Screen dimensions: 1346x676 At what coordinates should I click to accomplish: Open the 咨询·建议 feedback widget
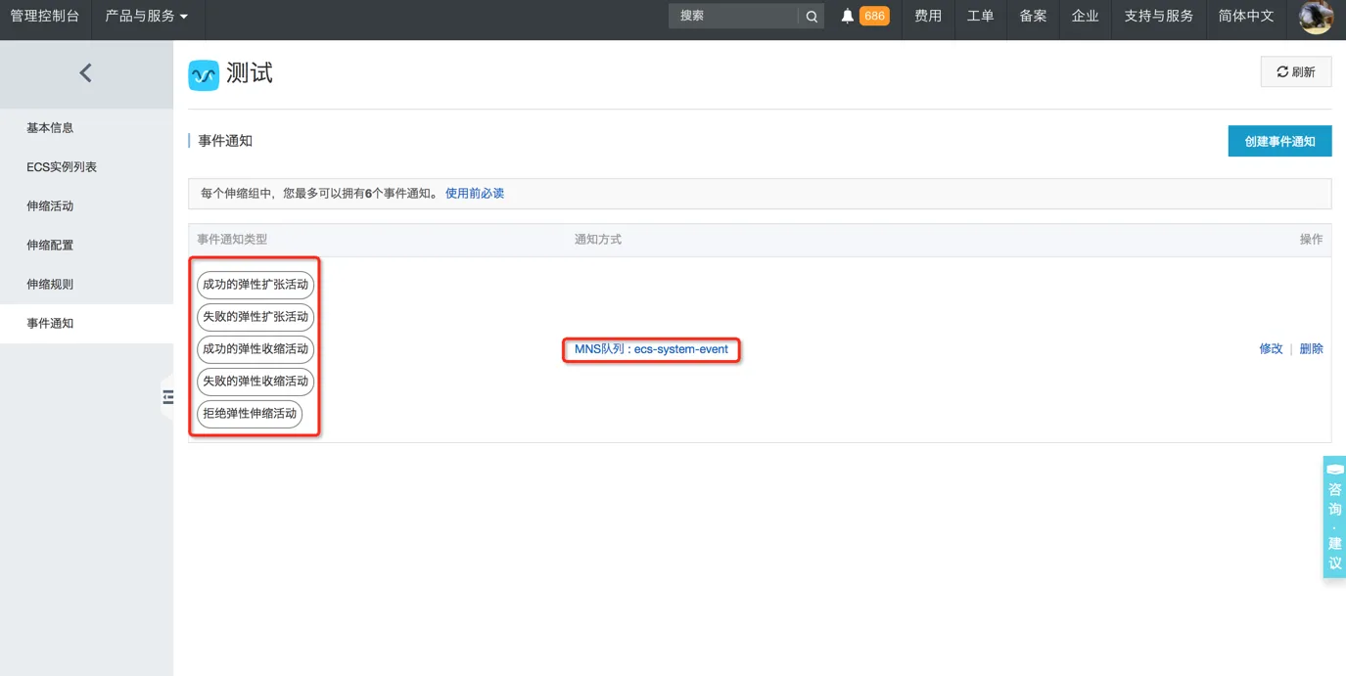tap(1334, 517)
